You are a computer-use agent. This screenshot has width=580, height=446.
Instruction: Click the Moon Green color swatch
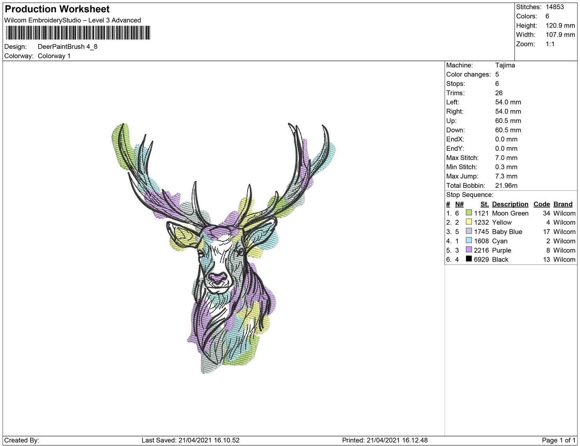pos(468,213)
